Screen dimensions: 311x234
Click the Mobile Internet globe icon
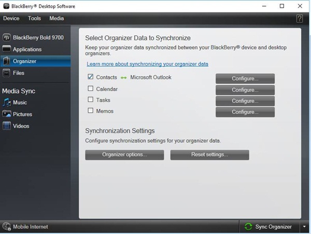(7, 226)
